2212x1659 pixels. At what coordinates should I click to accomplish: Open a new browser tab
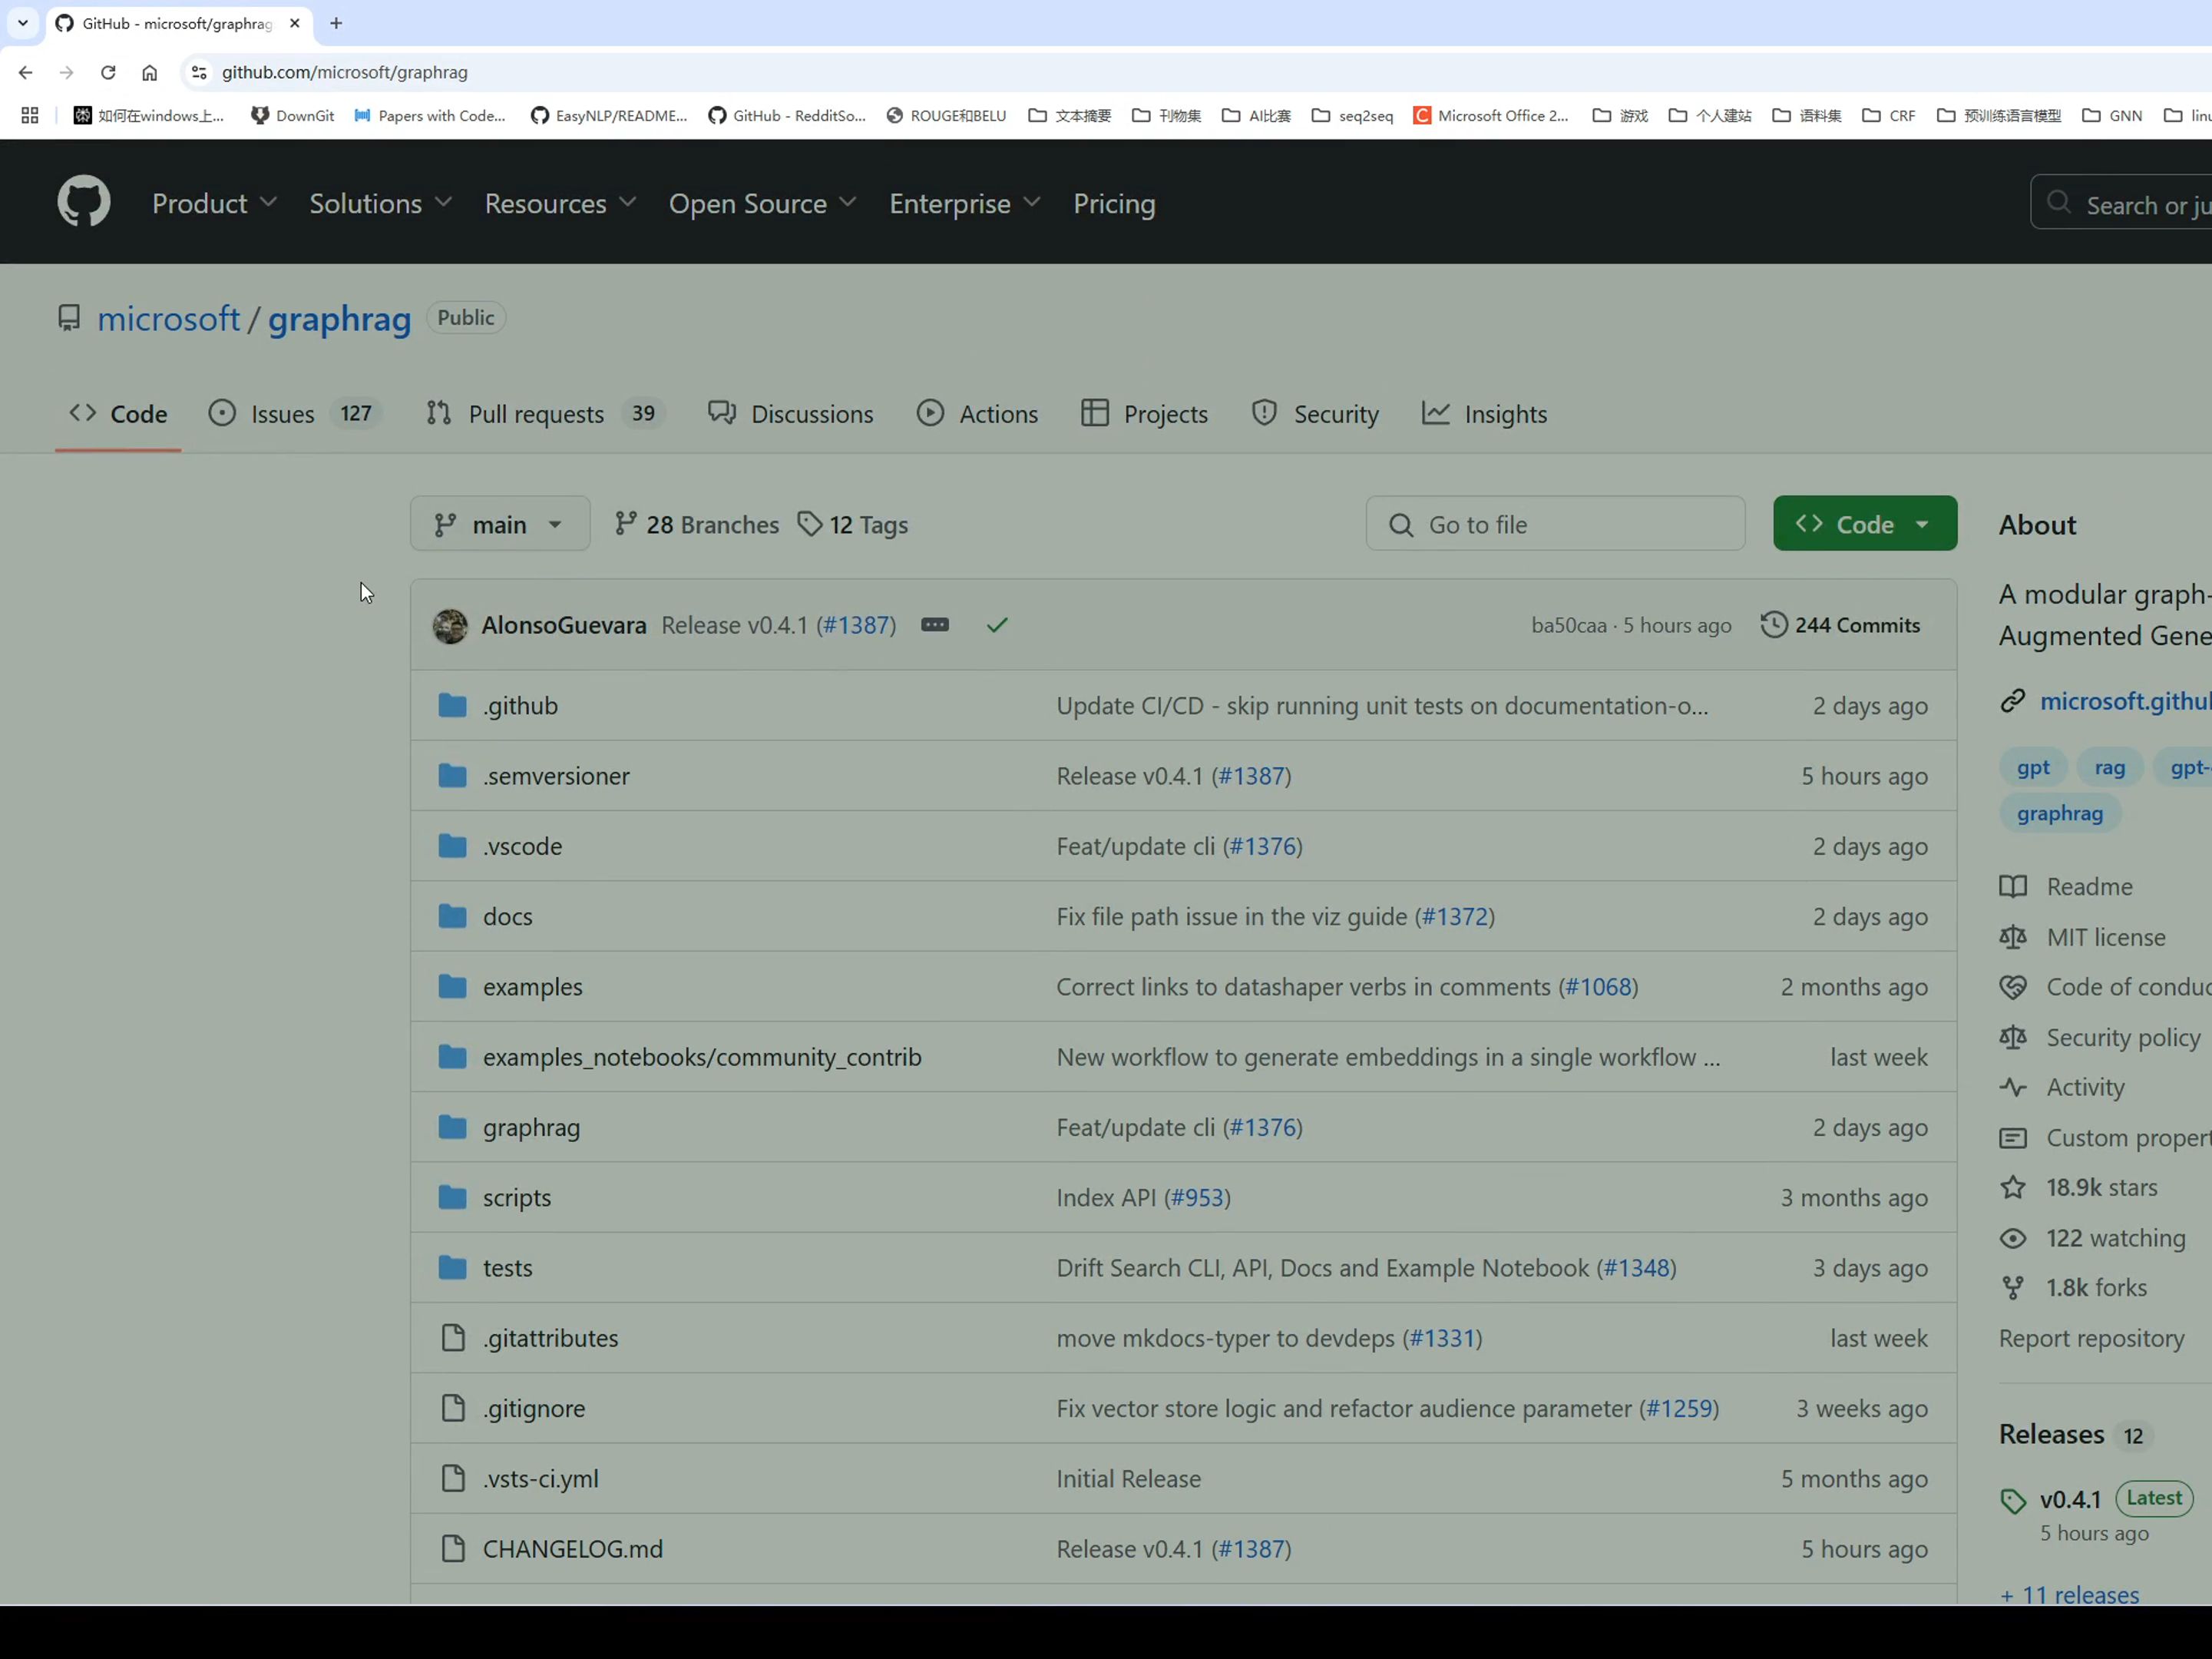point(336,23)
